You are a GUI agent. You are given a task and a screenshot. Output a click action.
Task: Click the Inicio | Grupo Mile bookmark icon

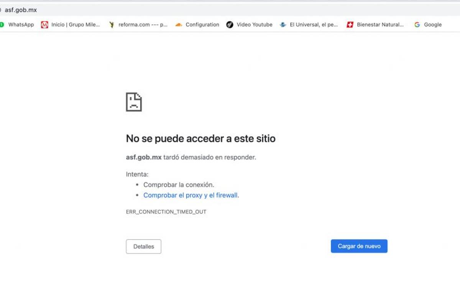(45, 25)
